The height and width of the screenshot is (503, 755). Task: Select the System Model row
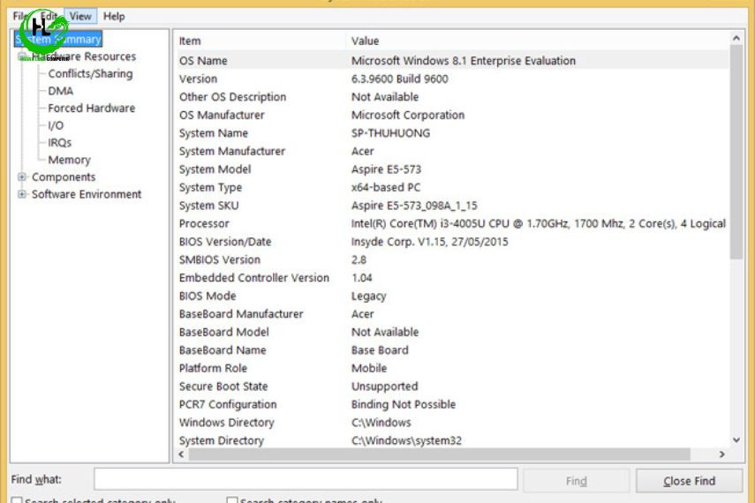(451, 169)
